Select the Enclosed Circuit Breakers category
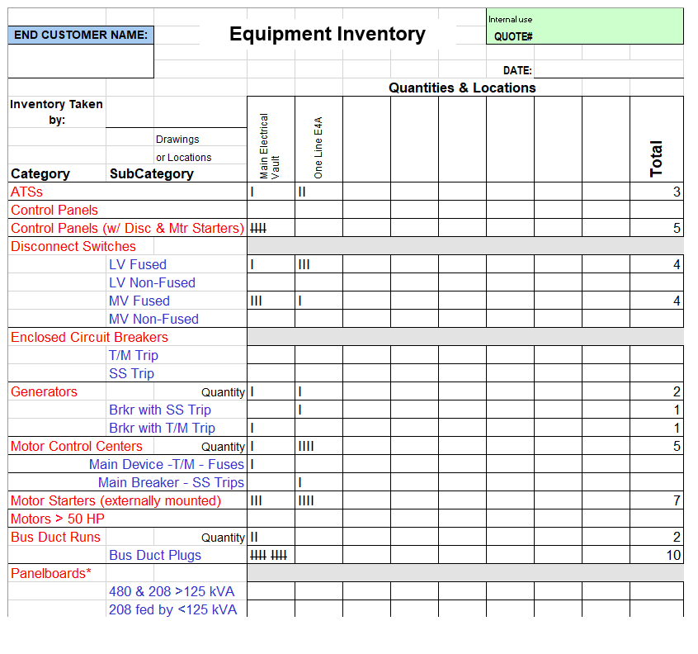 point(89,337)
